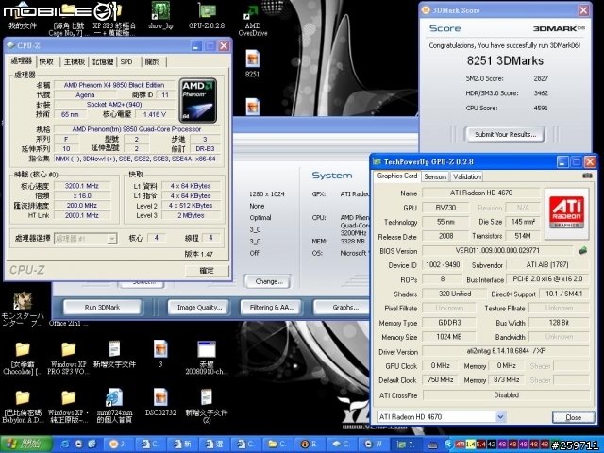
Task: Switch to CPU-Z 記憶體 tab
Action: [x=103, y=61]
